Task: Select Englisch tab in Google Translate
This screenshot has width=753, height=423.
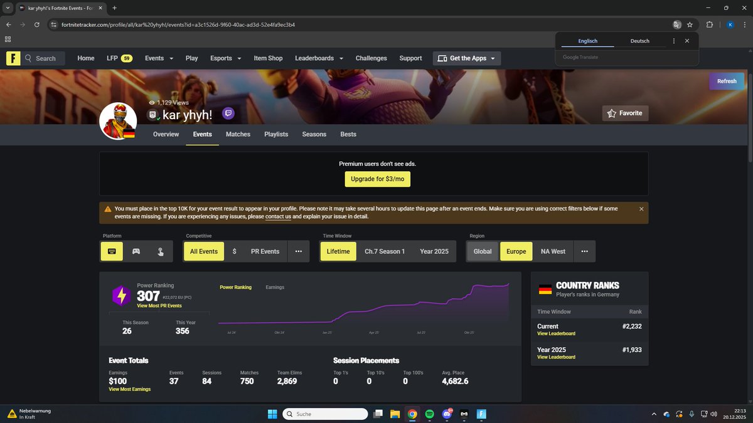Action: [587, 41]
